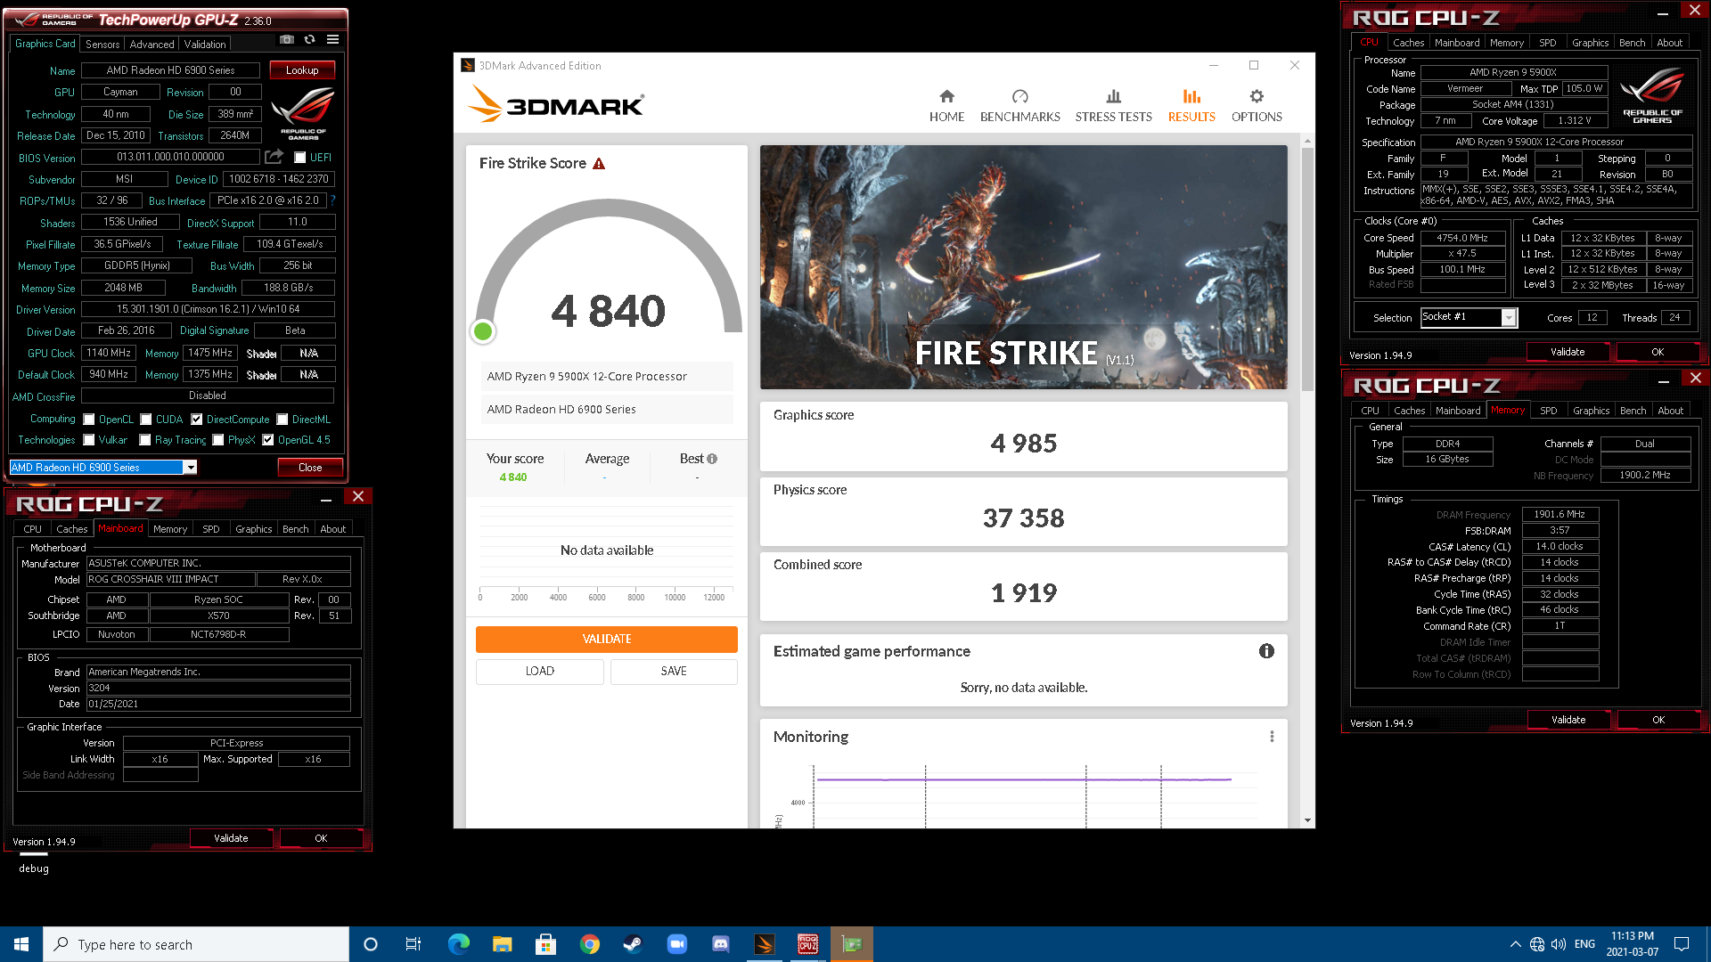Image resolution: width=1711 pixels, height=962 pixels.
Task: Click GPU-Z refresh icon
Action: [309, 40]
